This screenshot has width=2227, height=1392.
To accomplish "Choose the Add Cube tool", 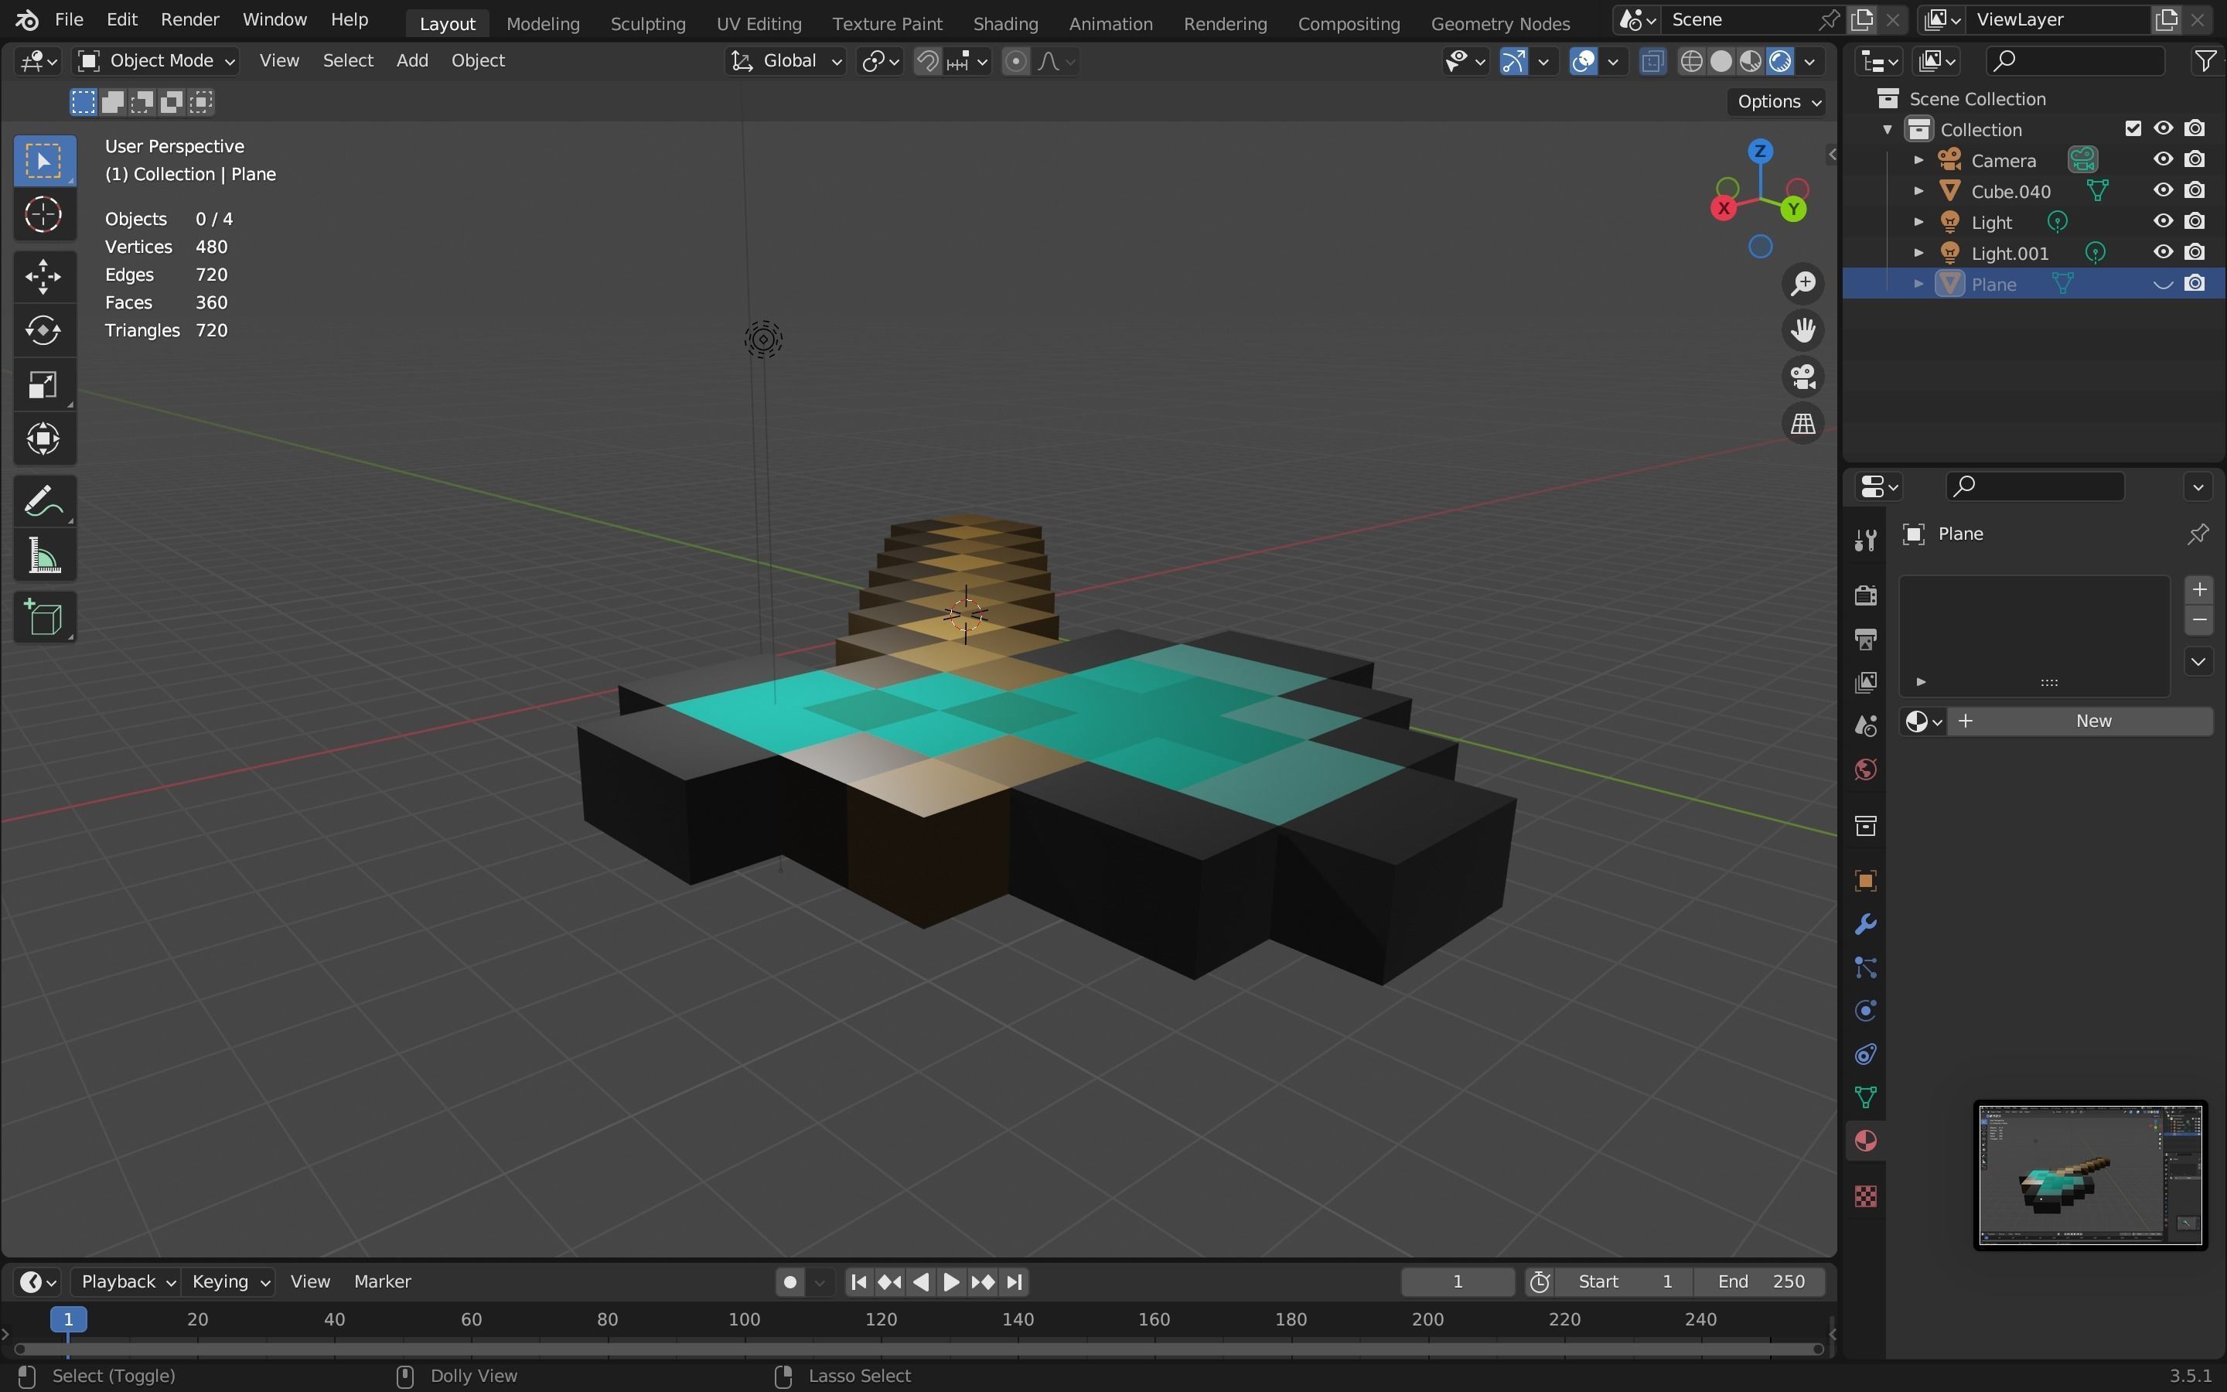I will point(43,617).
